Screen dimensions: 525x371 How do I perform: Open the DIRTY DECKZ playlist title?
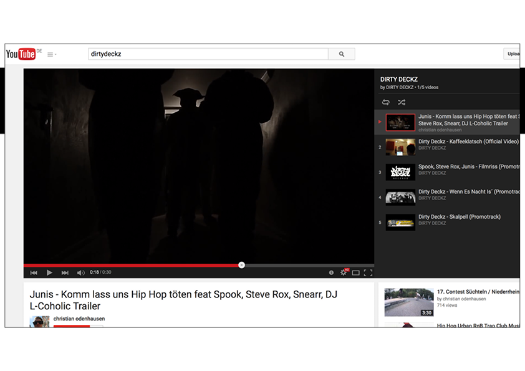pos(399,79)
